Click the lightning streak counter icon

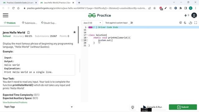point(186,15)
